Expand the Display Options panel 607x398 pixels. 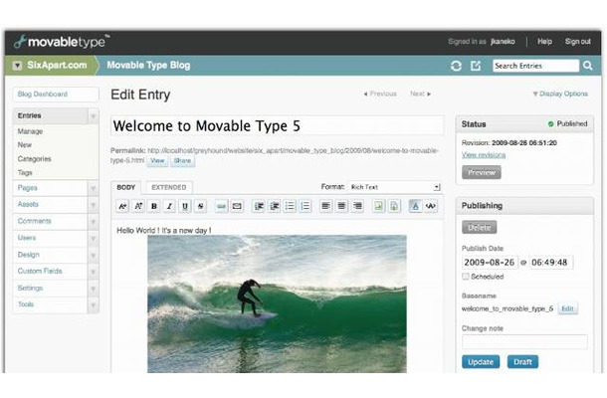tap(560, 94)
